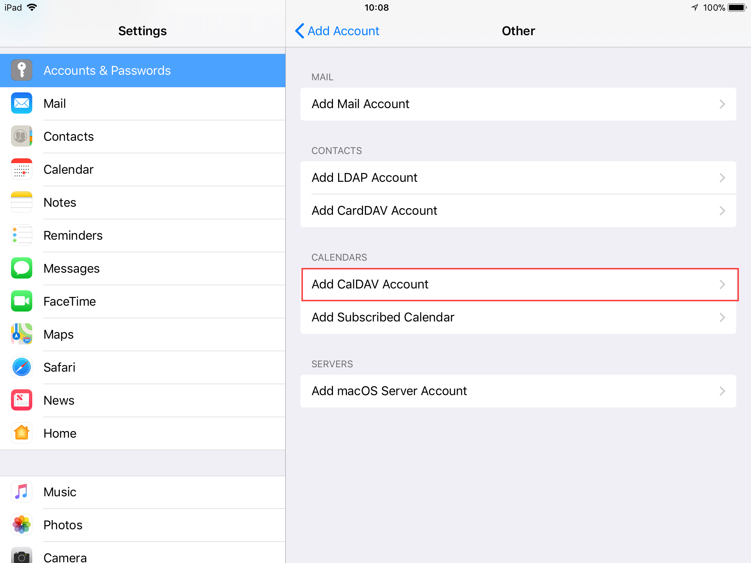Tap the Calendar app icon
Screen dimensions: 751x563
(22, 169)
